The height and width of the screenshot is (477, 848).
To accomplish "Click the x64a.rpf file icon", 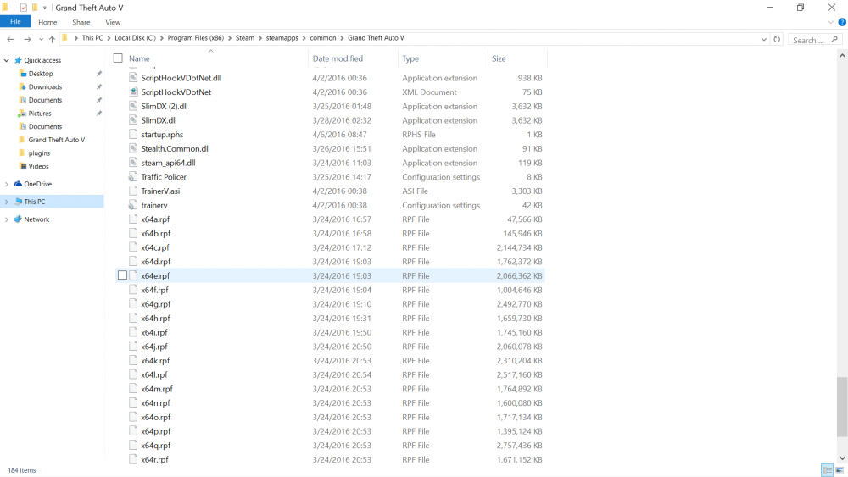I will pyautogui.click(x=133, y=219).
